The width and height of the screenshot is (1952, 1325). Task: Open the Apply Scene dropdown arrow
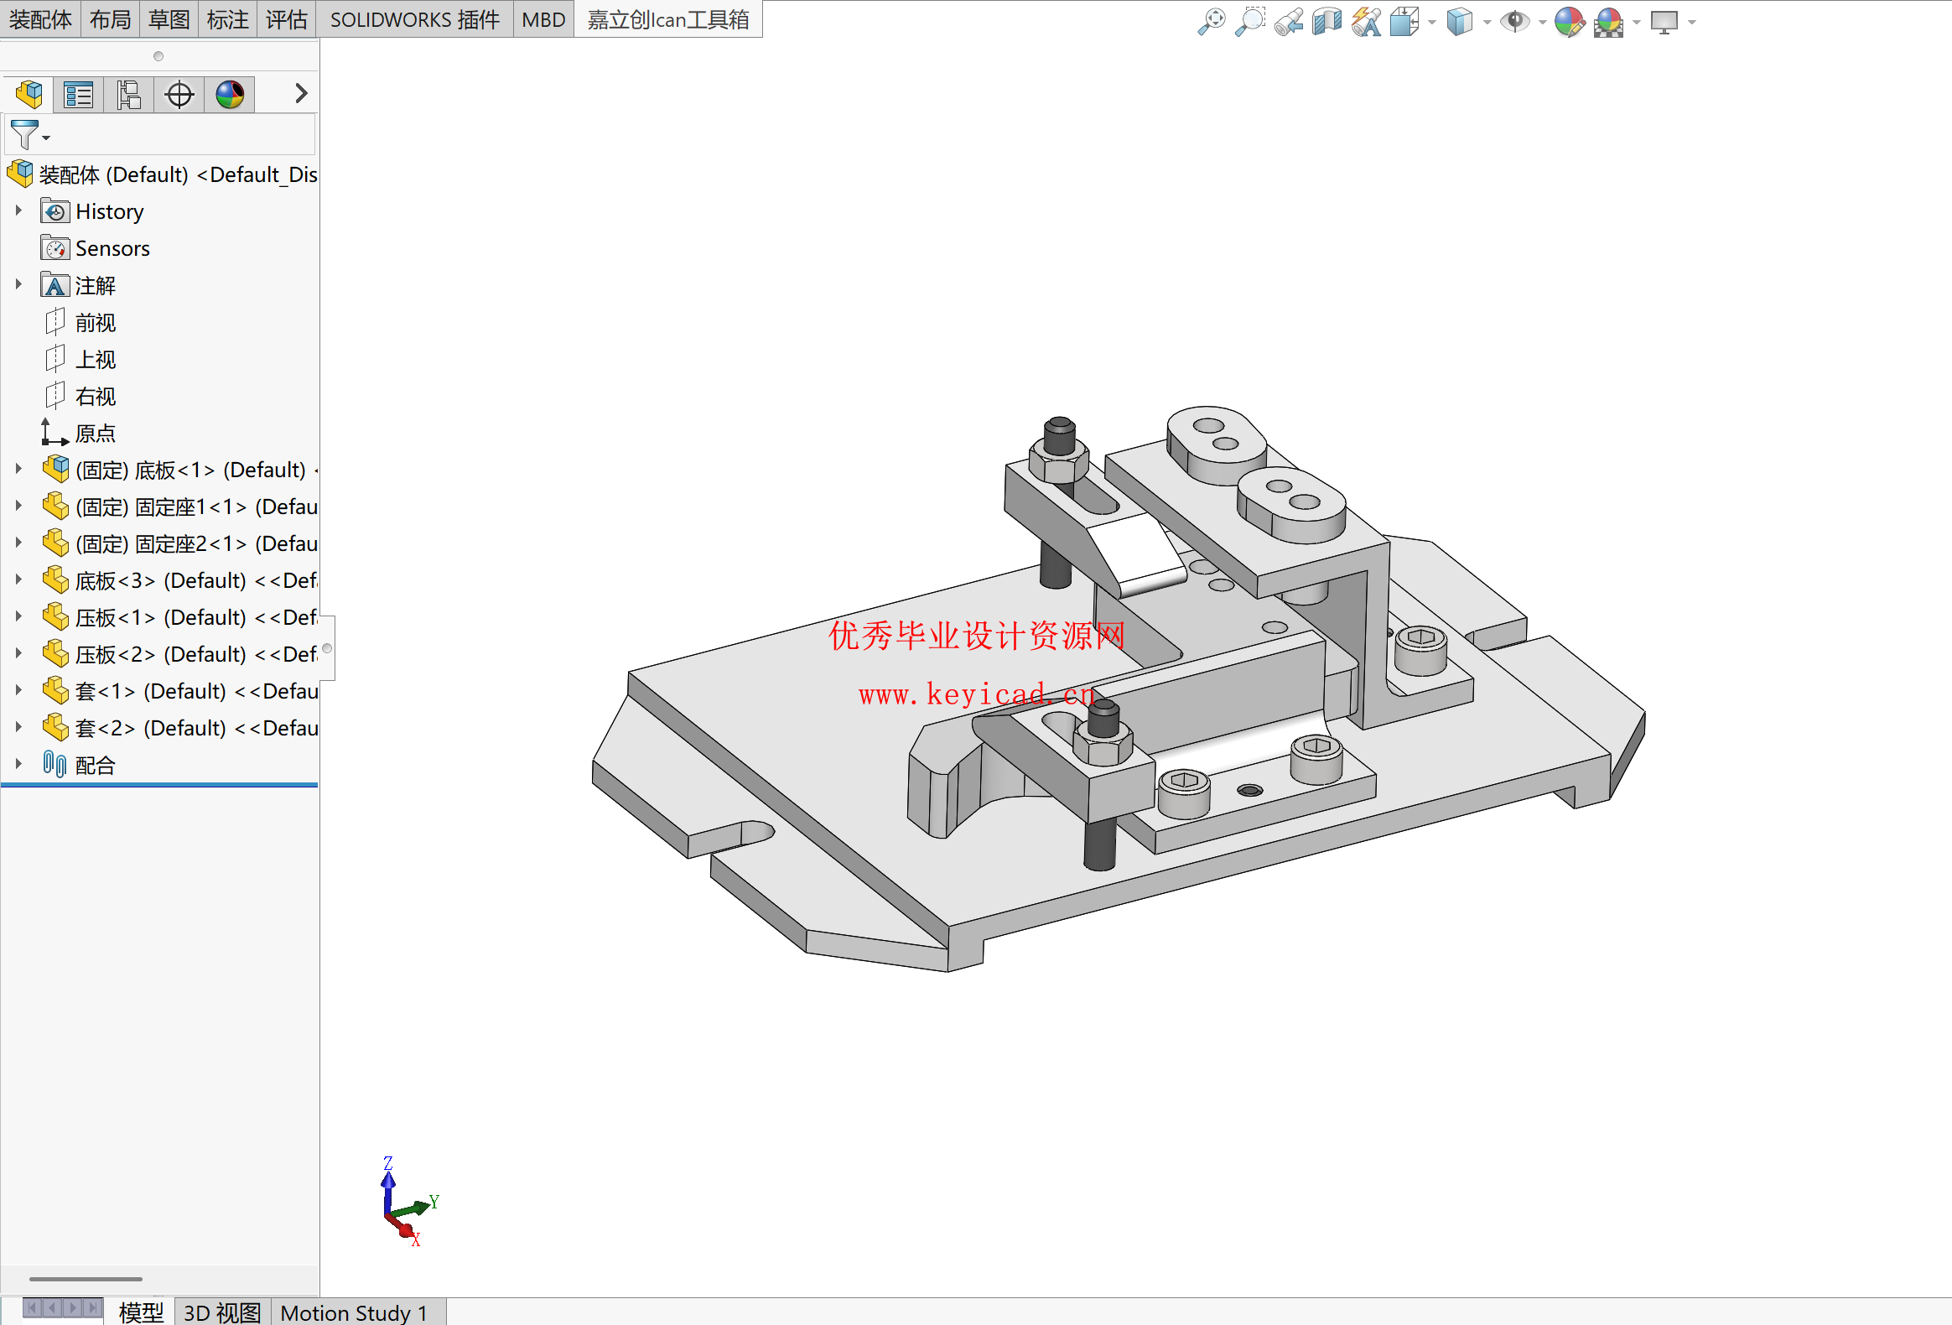coord(1636,23)
